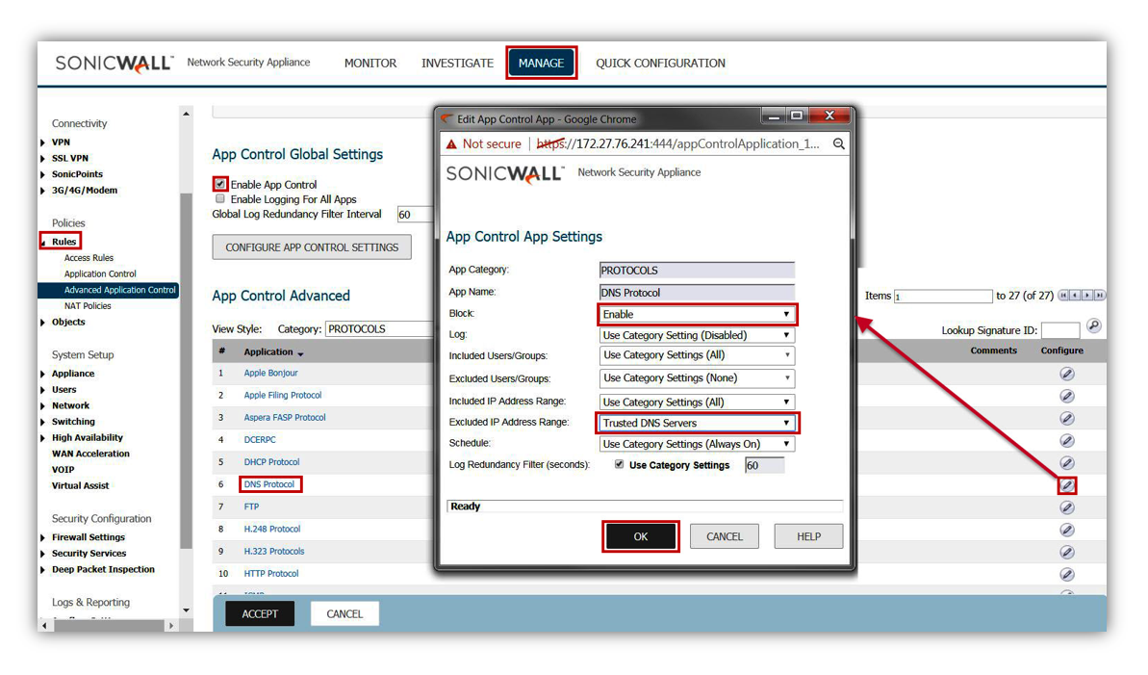Screen dimensions: 1148x675
Task: Click the configure pencil for H.248 Protocol
Action: click(1067, 530)
